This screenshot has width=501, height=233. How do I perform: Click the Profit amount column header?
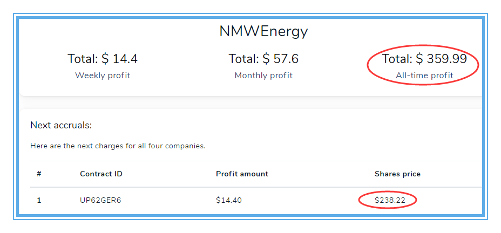tap(242, 174)
